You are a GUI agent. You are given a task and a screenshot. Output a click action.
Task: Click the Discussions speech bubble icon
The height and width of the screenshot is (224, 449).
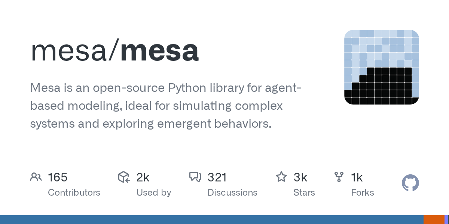(195, 177)
